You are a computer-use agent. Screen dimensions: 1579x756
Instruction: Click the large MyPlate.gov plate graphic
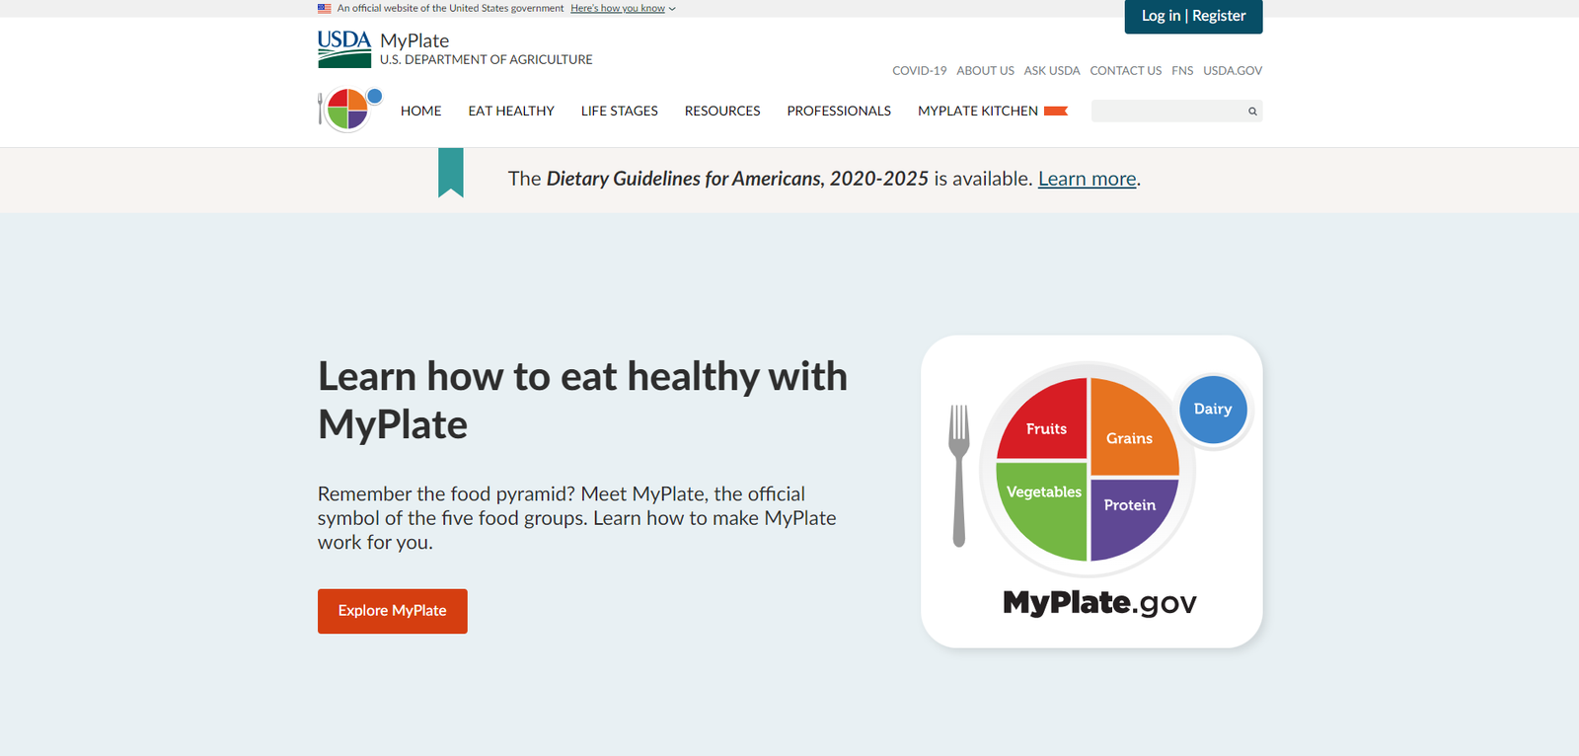coord(1090,491)
